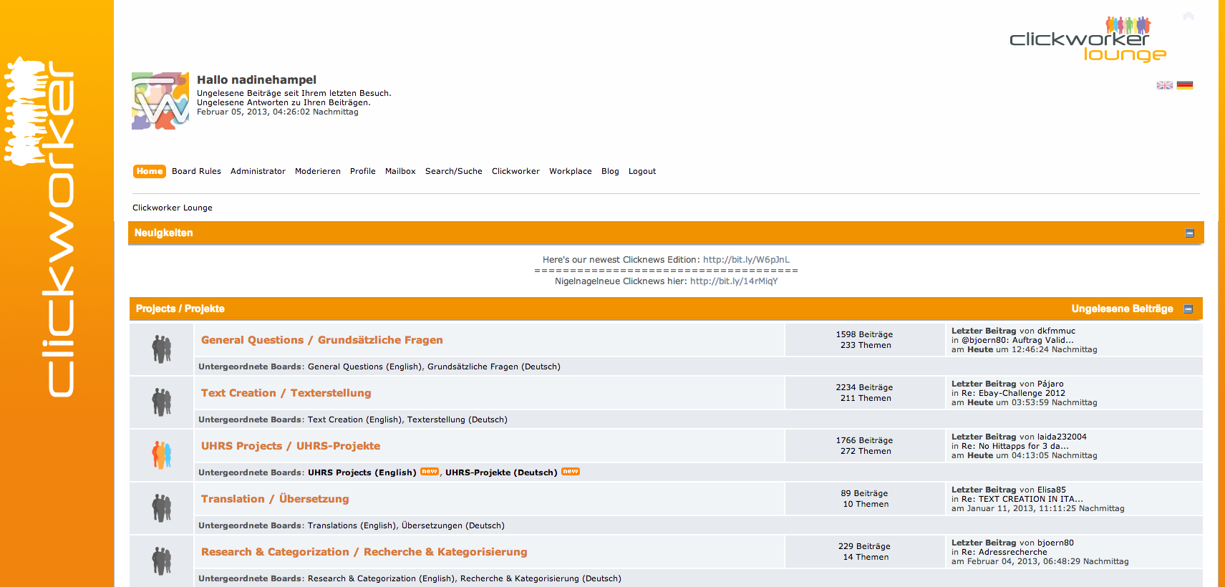Go to Workplace menu item
The image size is (1225, 587).
tap(571, 171)
